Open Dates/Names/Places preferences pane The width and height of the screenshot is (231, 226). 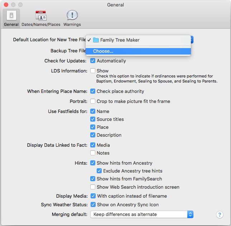pyautogui.click(x=41, y=18)
